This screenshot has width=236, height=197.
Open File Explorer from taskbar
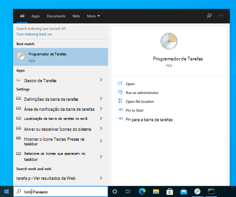tap(156, 192)
